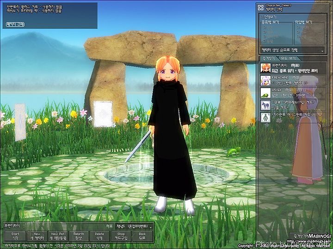Viewport: 333px width, 249px height.
Task: Click the New character button
Action: 37,236
